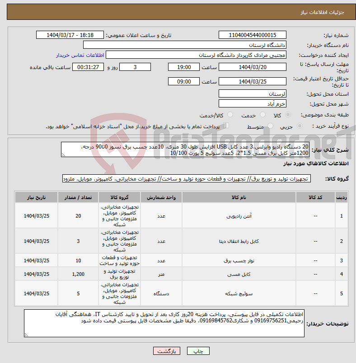
Task: Toggle the Islamic treasury payment checkbox
Action: coord(226,126)
